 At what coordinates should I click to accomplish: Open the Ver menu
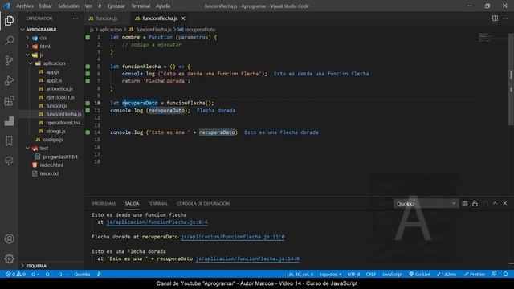click(88, 6)
